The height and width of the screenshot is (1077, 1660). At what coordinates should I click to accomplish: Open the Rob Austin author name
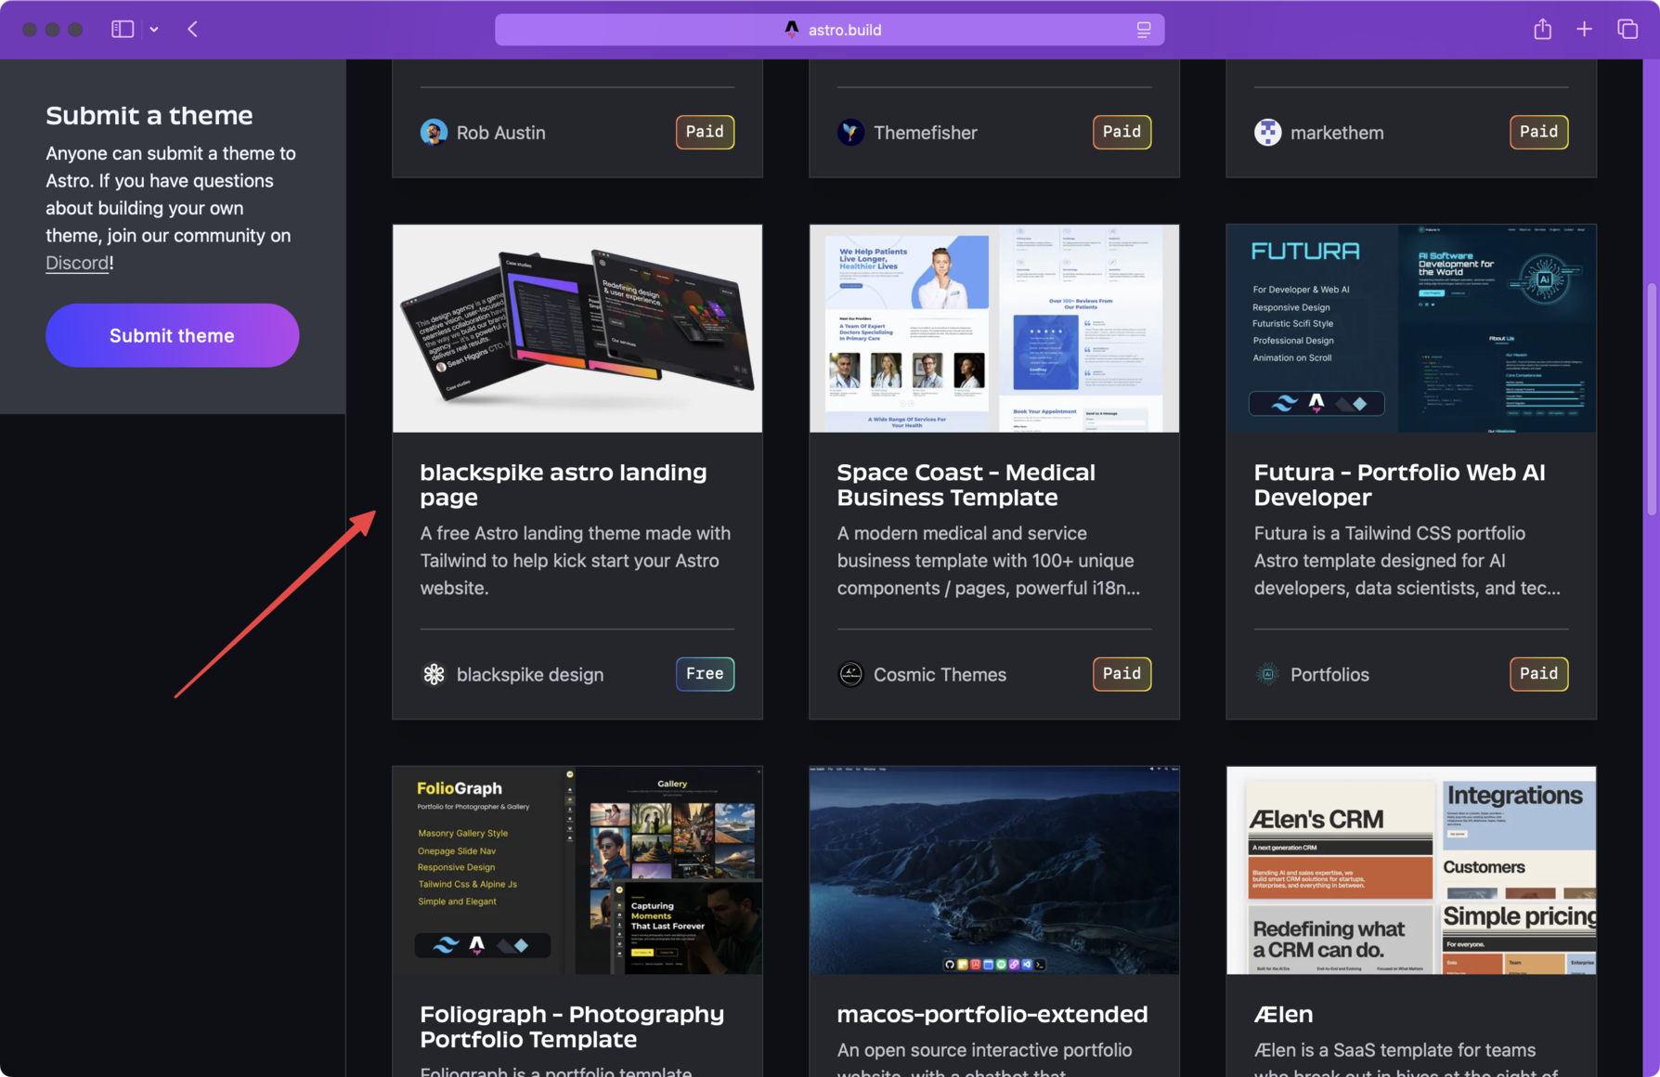click(501, 133)
